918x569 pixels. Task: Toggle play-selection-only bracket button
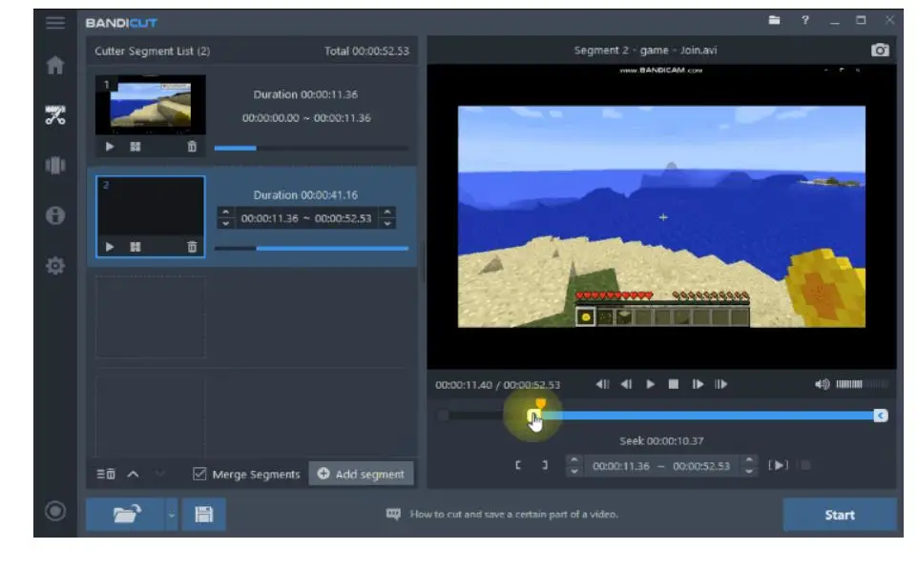coord(780,465)
